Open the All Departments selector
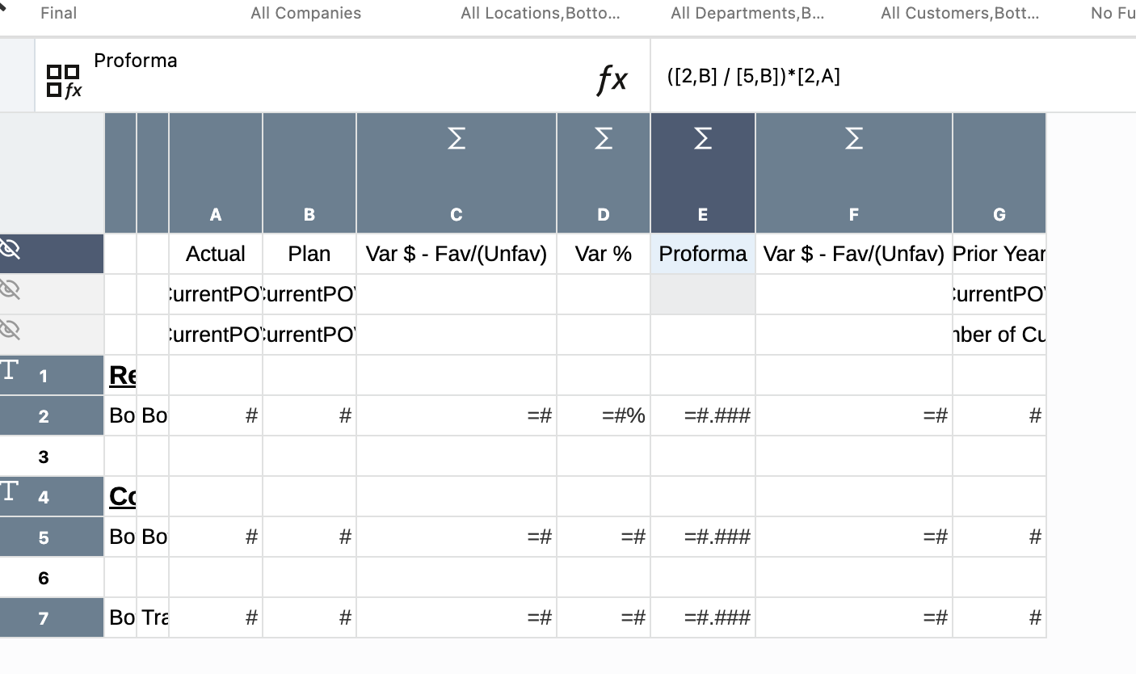 coord(747,13)
